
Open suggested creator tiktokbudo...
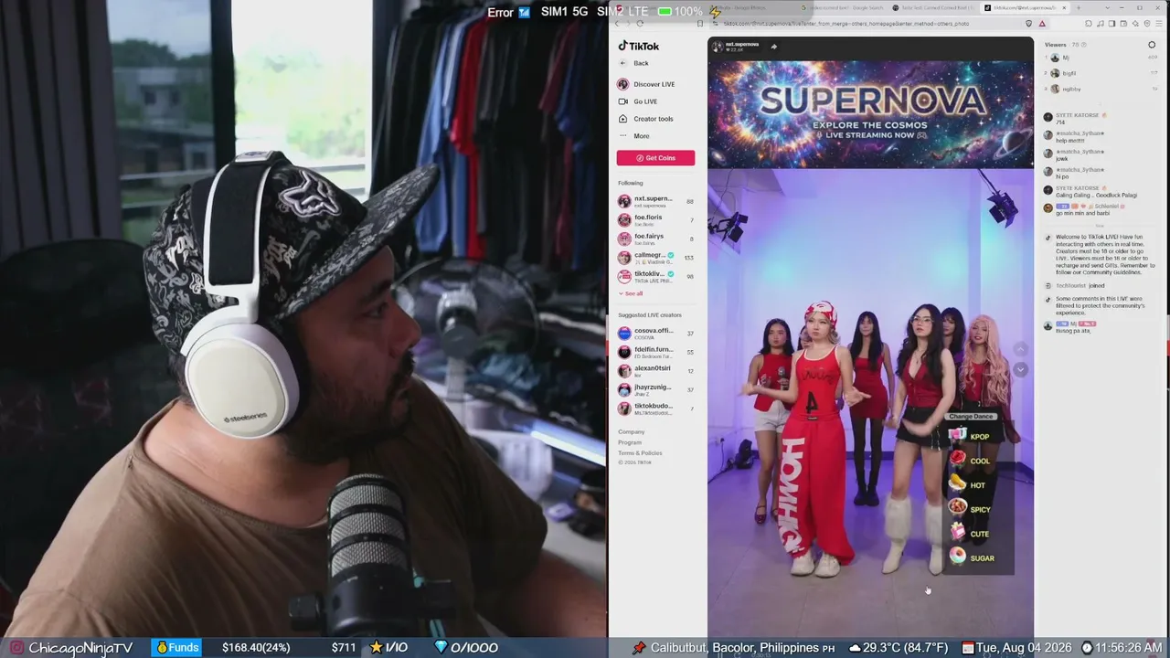coord(654,409)
